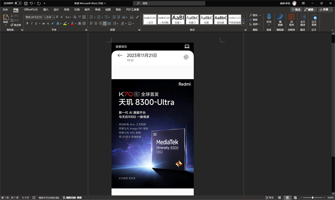Click the Undo arrow icon
335x200 pixels.
[31, 3]
